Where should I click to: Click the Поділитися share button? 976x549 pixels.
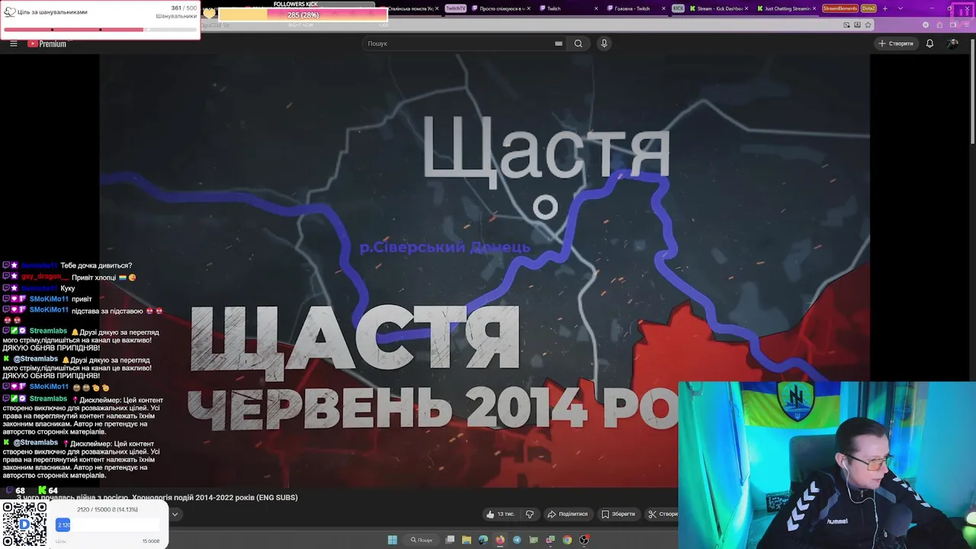568,514
